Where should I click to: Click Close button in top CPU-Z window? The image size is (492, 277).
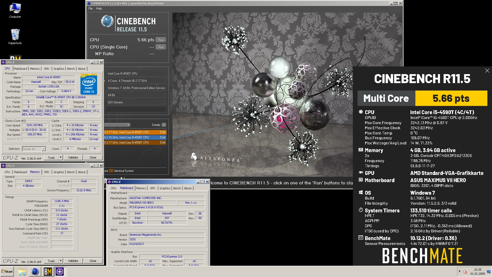[x=93, y=157]
